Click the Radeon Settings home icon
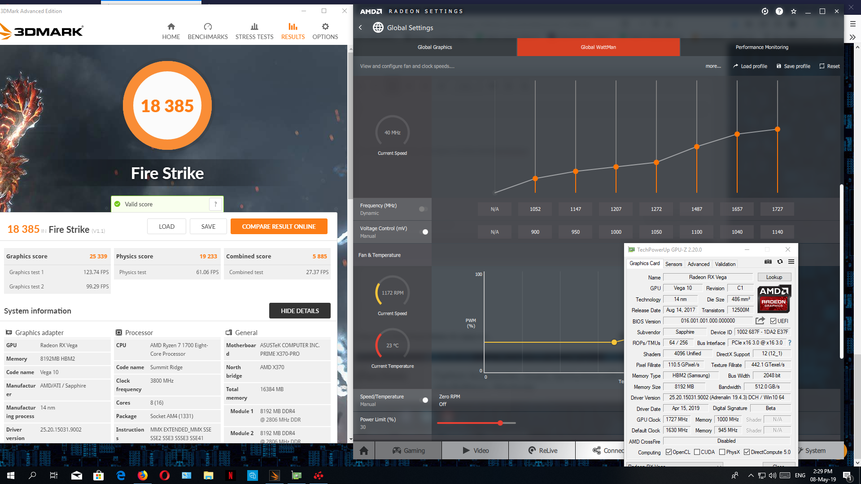This screenshot has width=861, height=484. point(364,450)
